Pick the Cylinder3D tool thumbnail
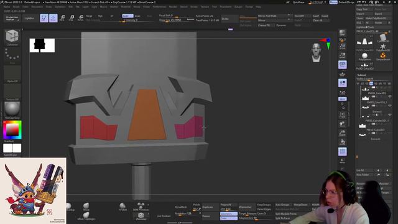Image resolution: width=398 pixels, height=224 pixels. 383,39
